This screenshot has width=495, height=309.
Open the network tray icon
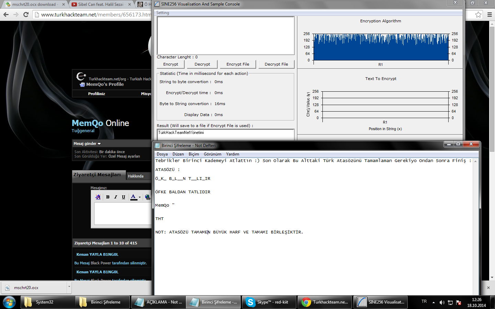click(x=450, y=302)
